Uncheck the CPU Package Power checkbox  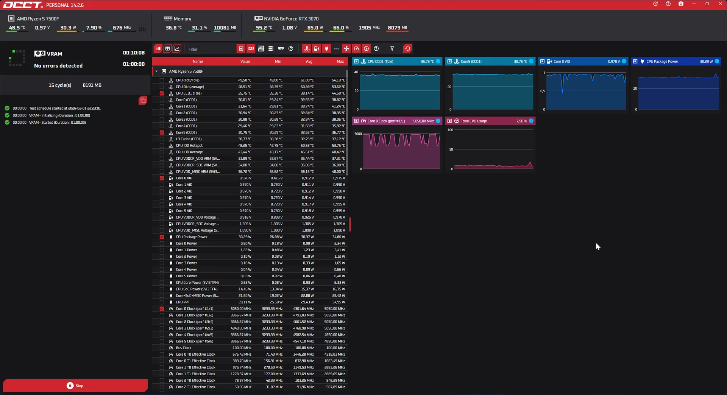[162, 237]
